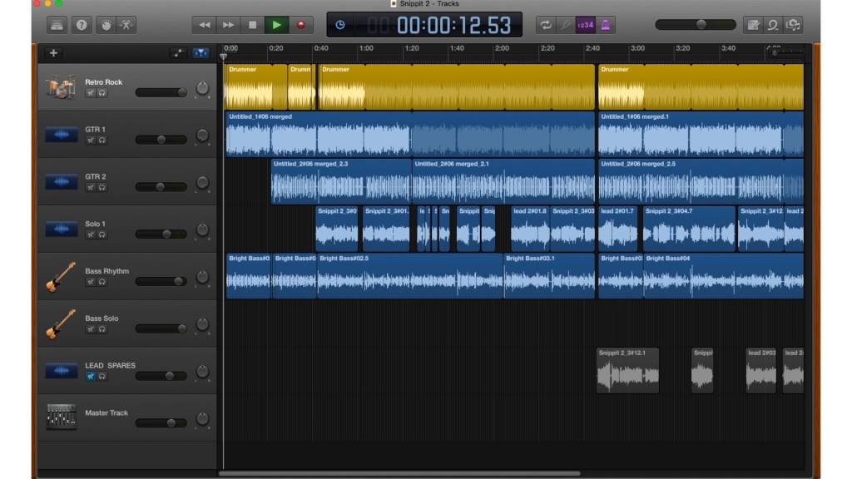Open the Library panel
Viewport: 852px width, 479px height.
point(56,25)
